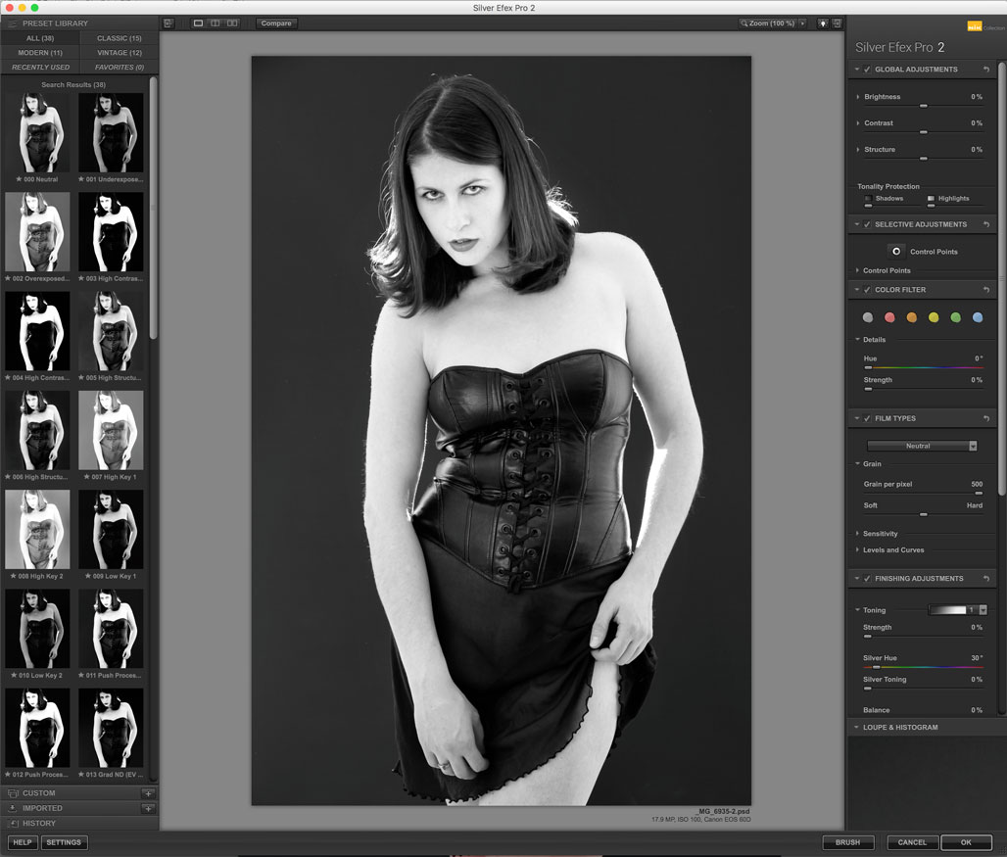Click the lightbulb background color icon
The width and height of the screenshot is (1007, 857).
pyautogui.click(x=823, y=23)
